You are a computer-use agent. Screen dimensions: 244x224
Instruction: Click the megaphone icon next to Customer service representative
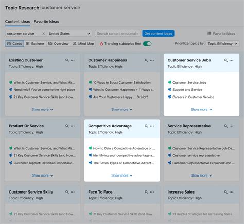coord(170,155)
